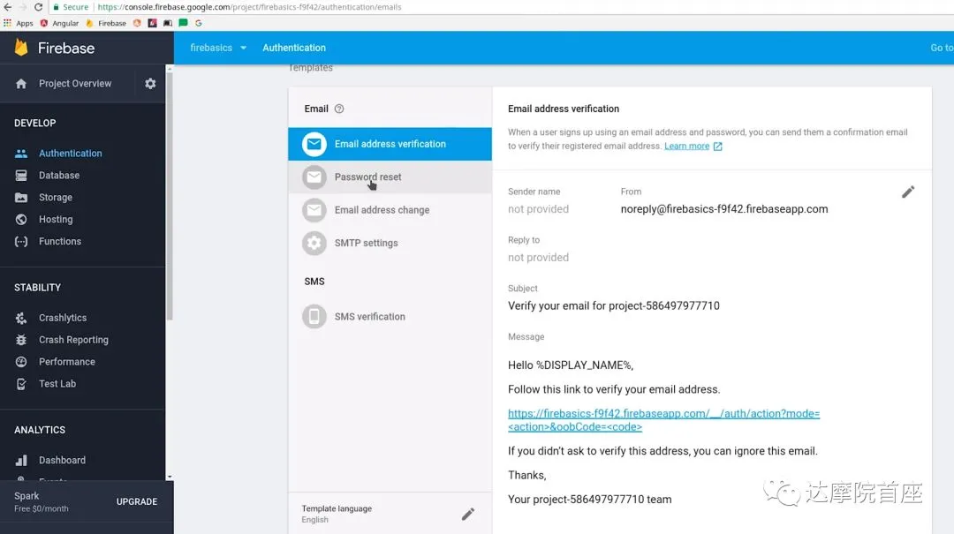
Task: Open Database in the sidebar
Action: [x=59, y=175]
